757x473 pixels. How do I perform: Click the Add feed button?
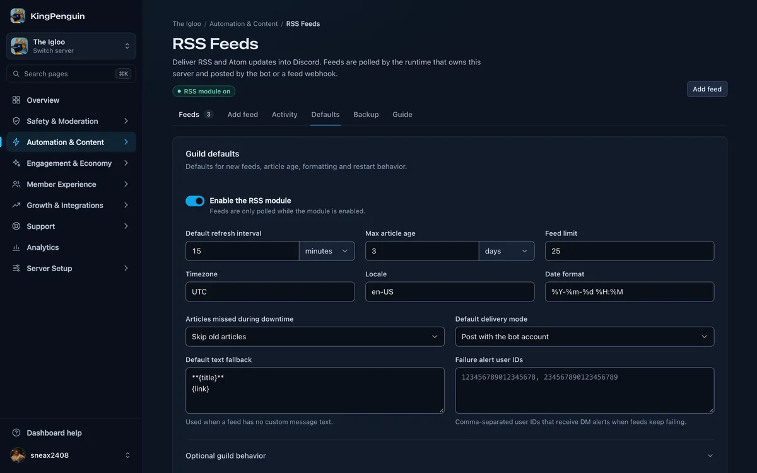click(x=707, y=90)
